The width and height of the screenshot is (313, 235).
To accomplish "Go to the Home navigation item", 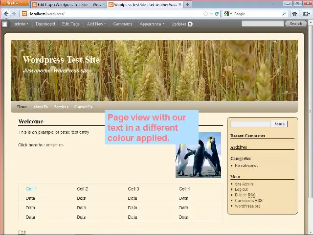I will (22, 107).
